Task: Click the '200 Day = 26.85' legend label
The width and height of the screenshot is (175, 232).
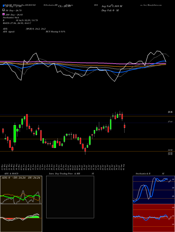Action: [14, 15]
